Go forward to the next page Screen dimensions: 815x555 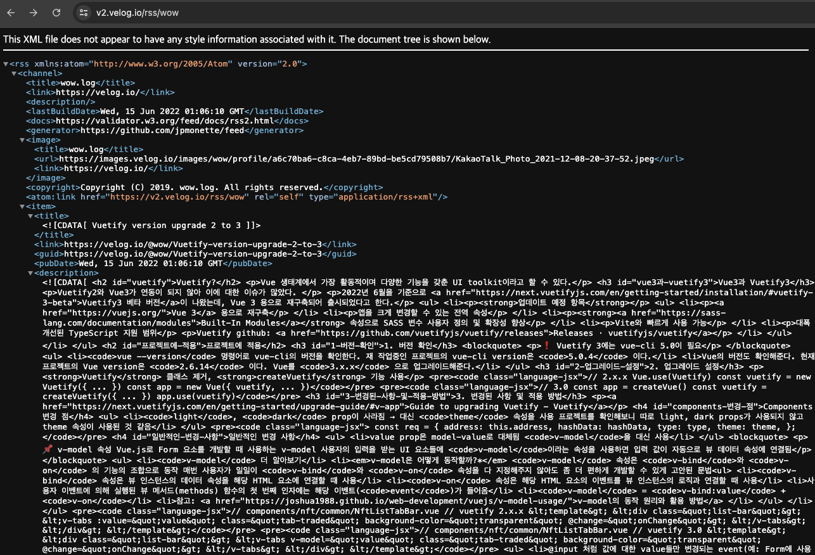tap(34, 13)
